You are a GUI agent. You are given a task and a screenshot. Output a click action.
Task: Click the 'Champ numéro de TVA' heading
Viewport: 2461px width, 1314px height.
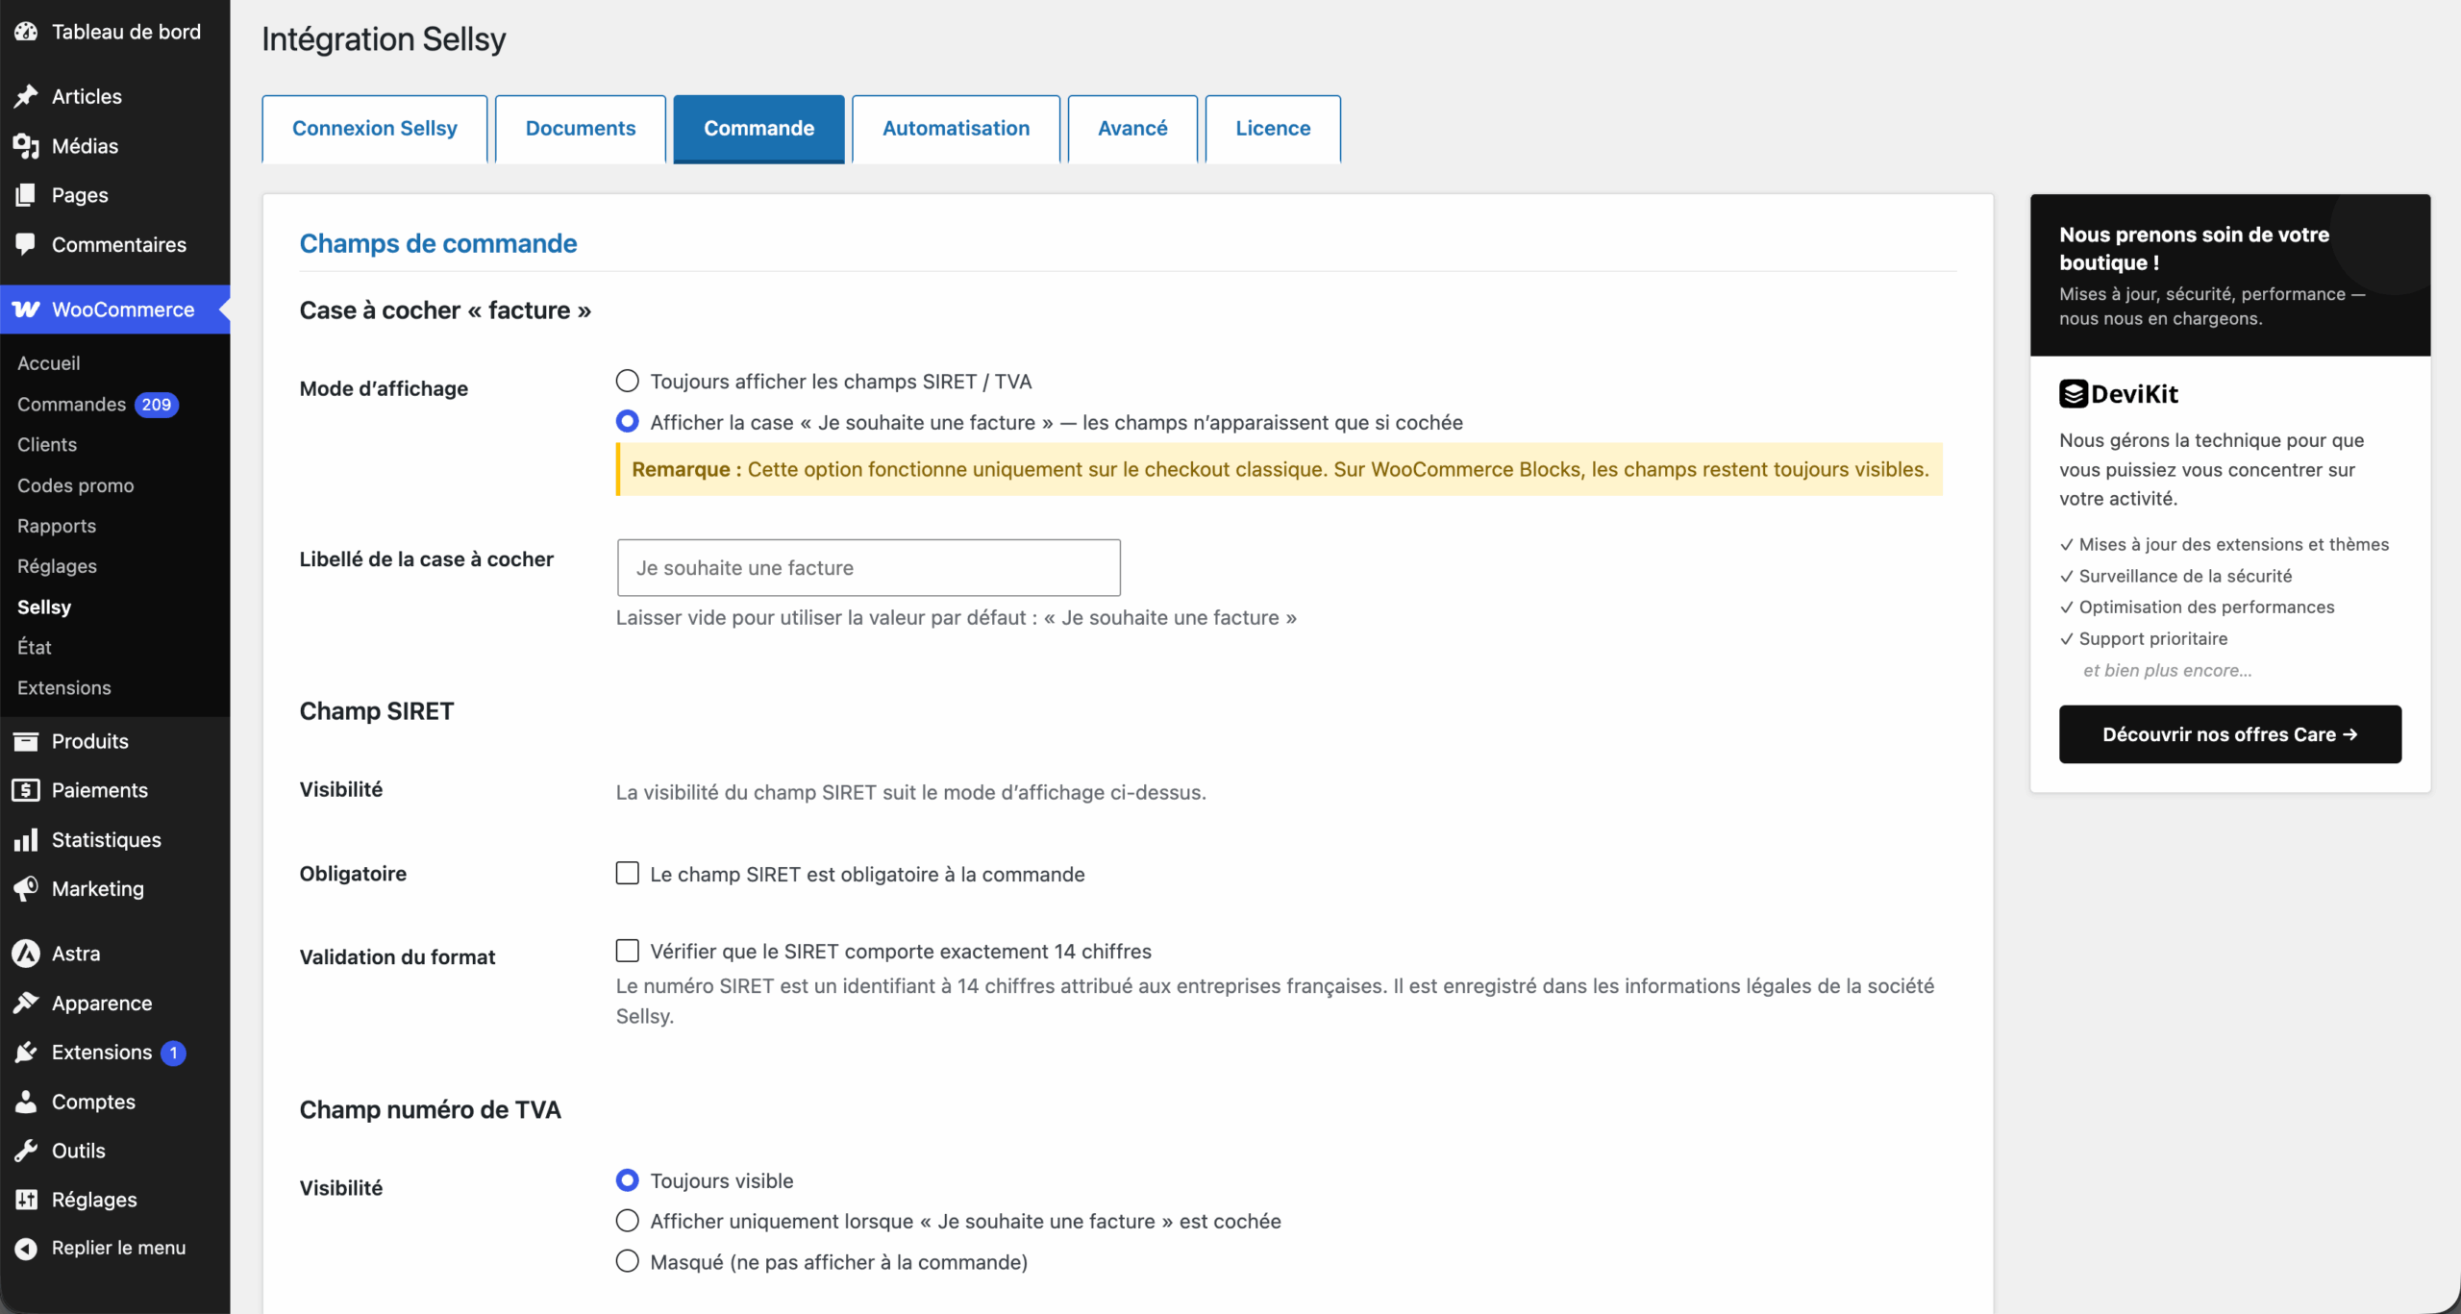click(x=431, y=1110)
